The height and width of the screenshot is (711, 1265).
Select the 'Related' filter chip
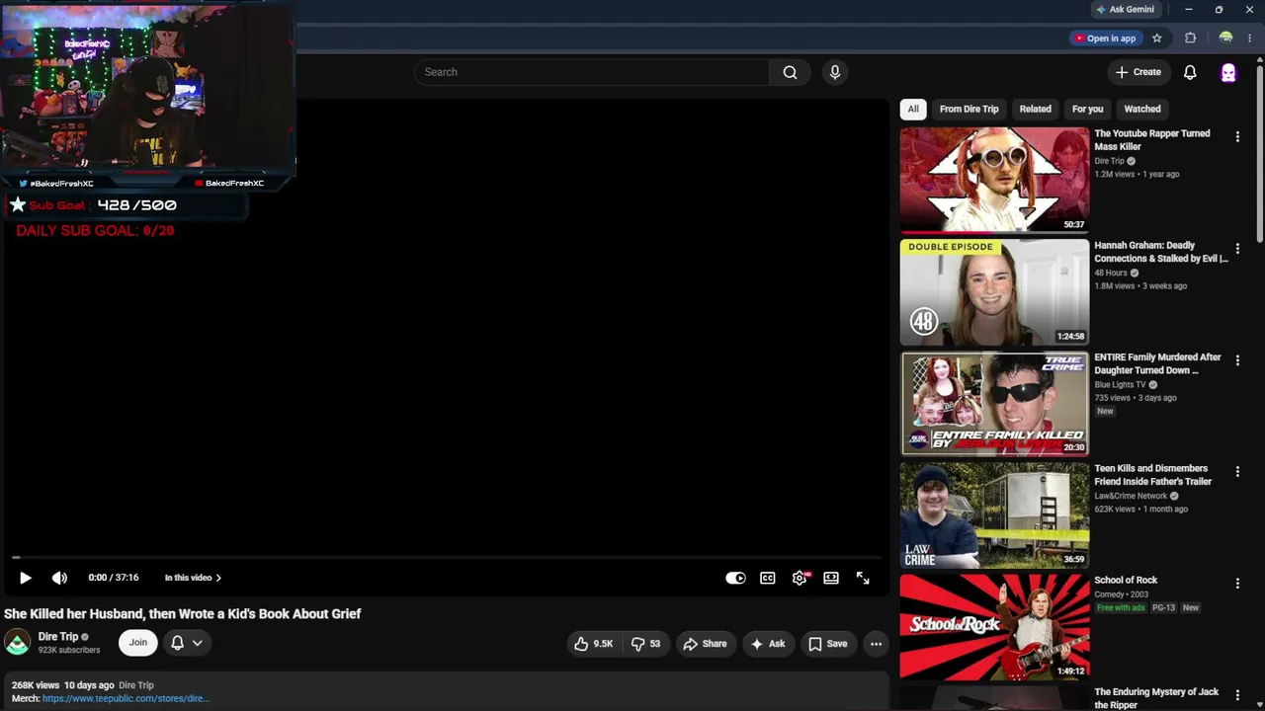point(1035,109)
